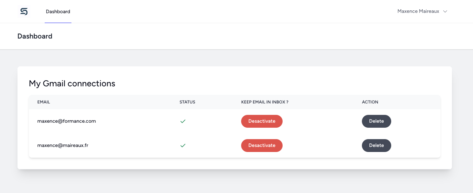Click the Dashboard page title heading
Image resolution: width=473 pixels, height=193 pixels.
(35, 36)
